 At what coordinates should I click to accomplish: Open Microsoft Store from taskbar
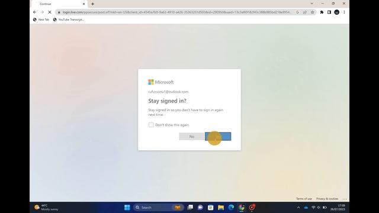pyautogui.click(x=211, y=208)
